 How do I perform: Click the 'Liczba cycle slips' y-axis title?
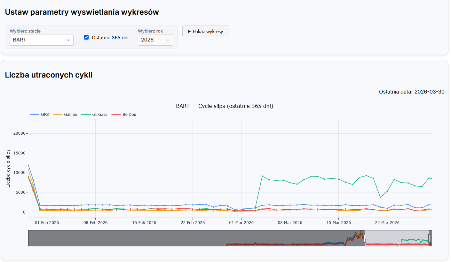tap(9, 168)
